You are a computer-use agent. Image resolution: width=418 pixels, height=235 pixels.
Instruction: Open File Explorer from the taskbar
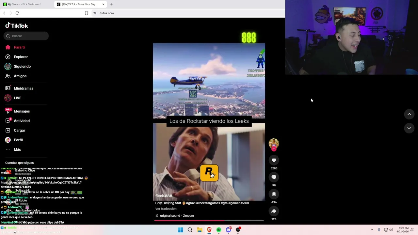coord(200,230)
